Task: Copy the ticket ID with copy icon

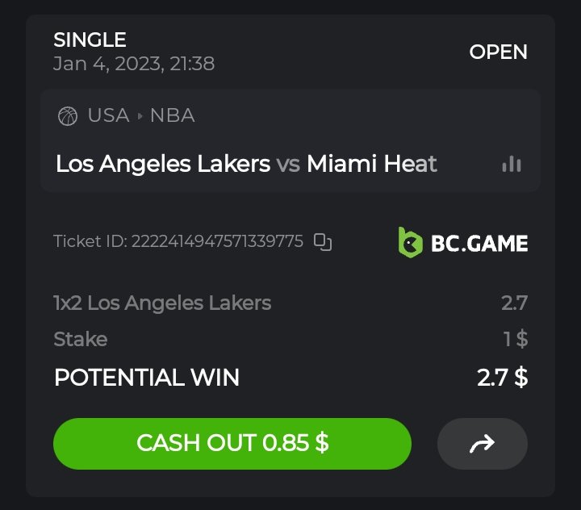Action: coord(323,241)
